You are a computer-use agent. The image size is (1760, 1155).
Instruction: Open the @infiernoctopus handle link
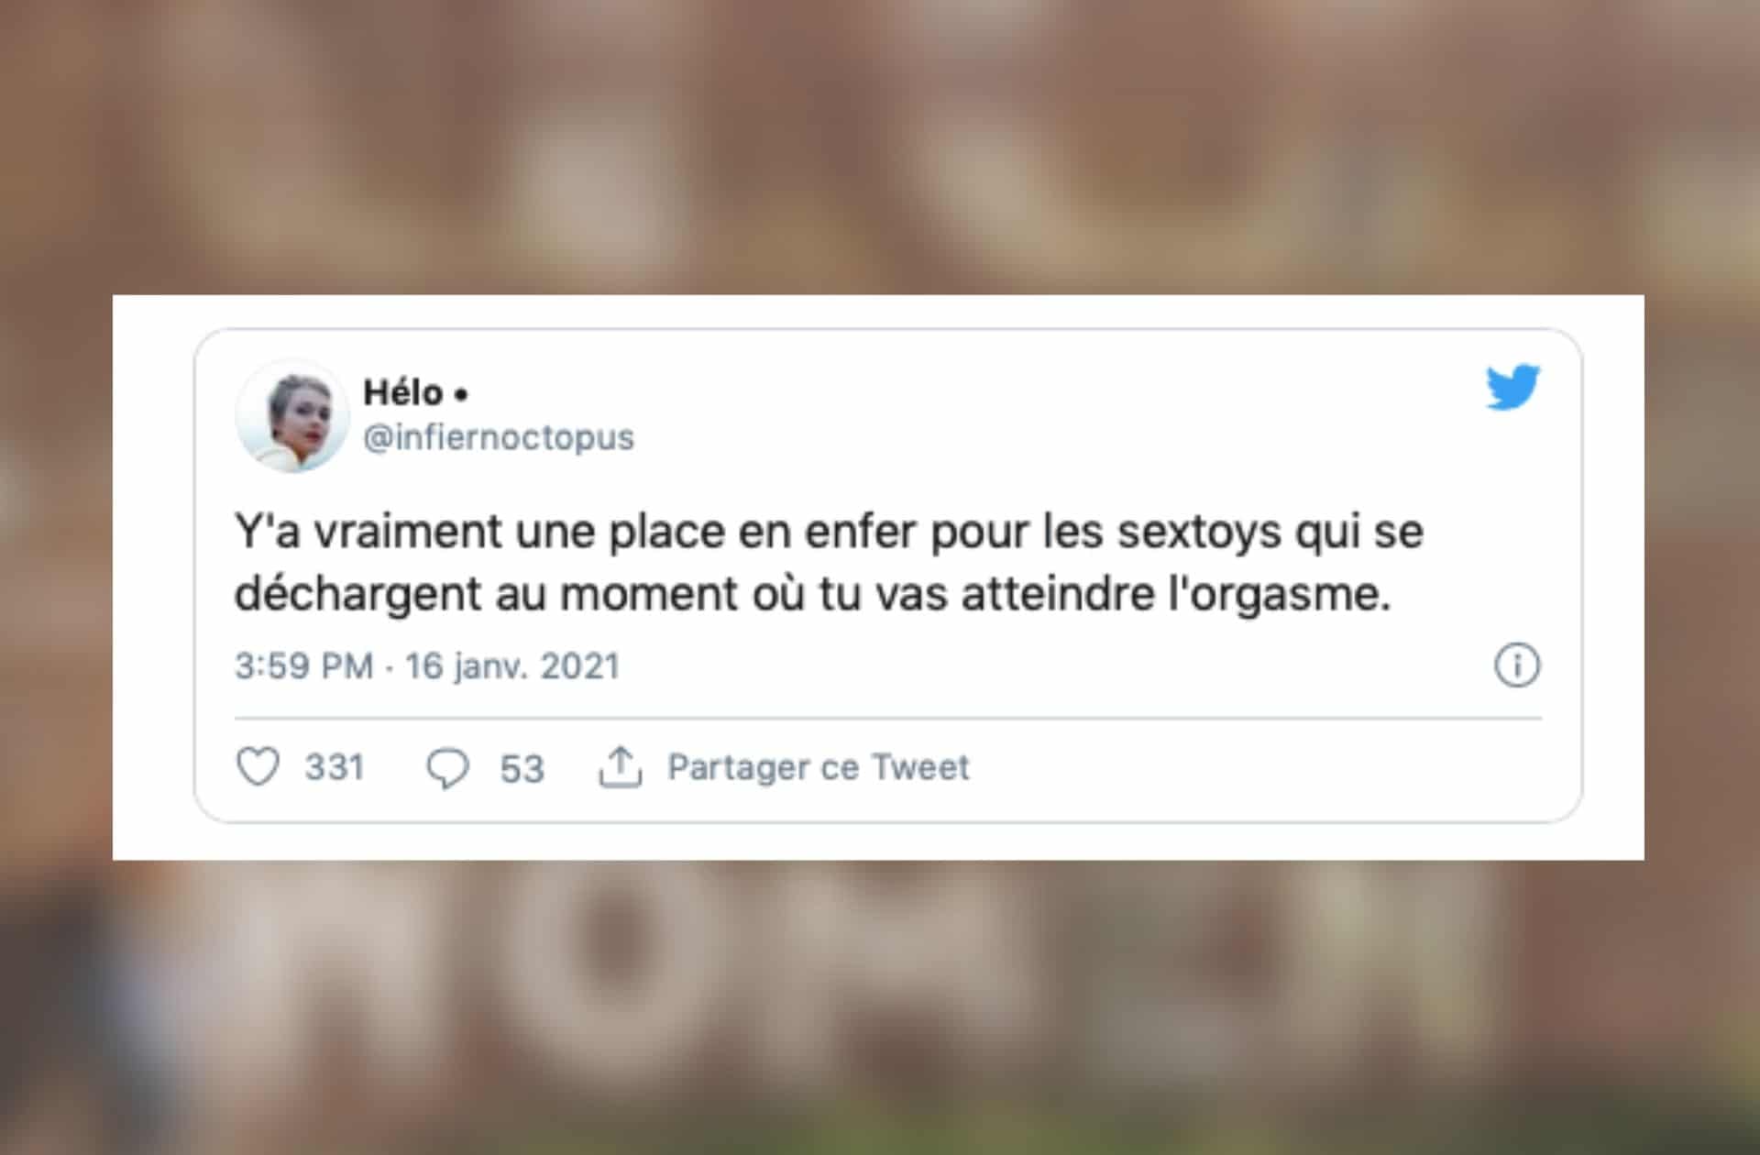point(499,438)
